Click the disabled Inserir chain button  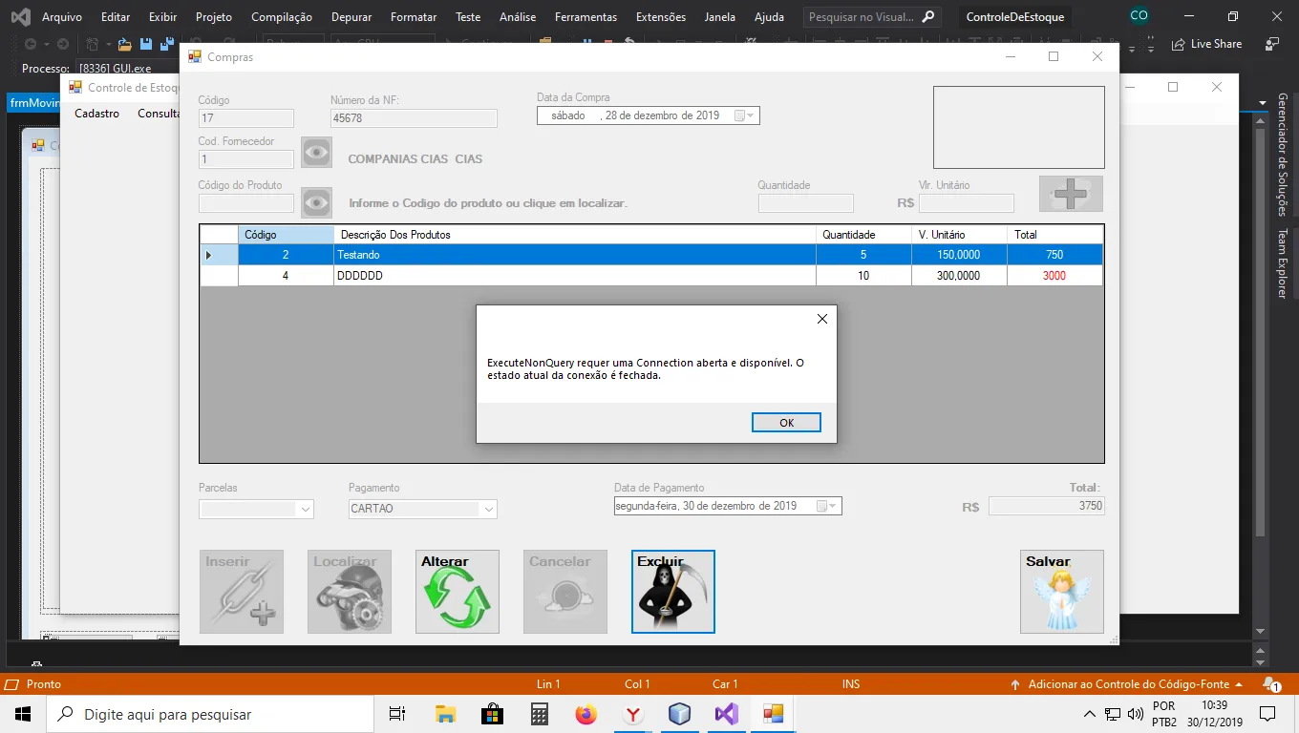point(242,592)
